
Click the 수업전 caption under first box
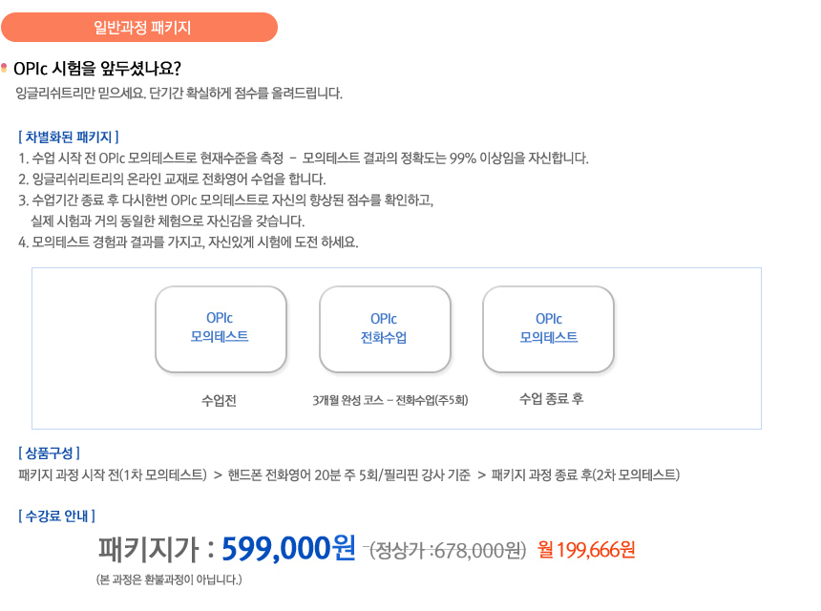pos(219,401)
